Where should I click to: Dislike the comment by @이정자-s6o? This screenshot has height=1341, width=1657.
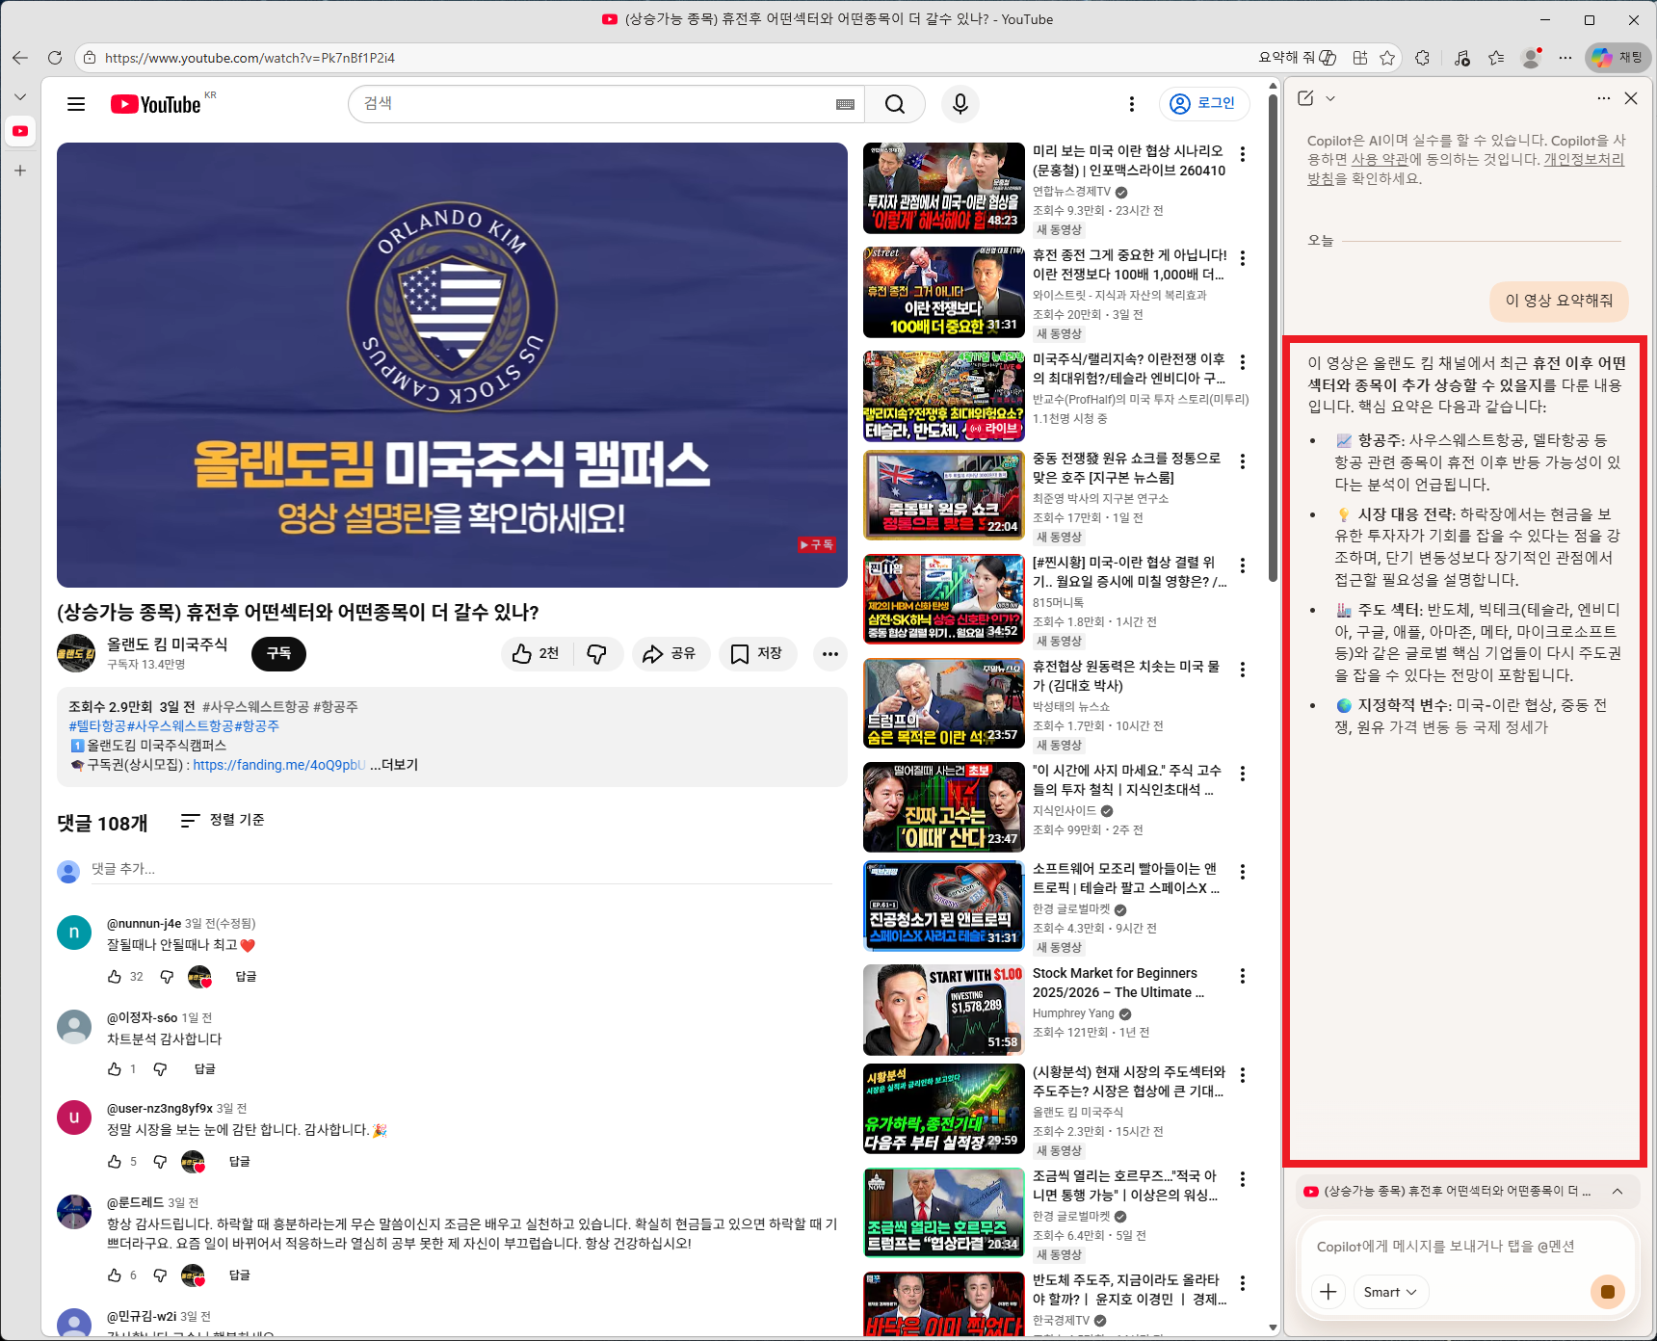point(161,1069)
